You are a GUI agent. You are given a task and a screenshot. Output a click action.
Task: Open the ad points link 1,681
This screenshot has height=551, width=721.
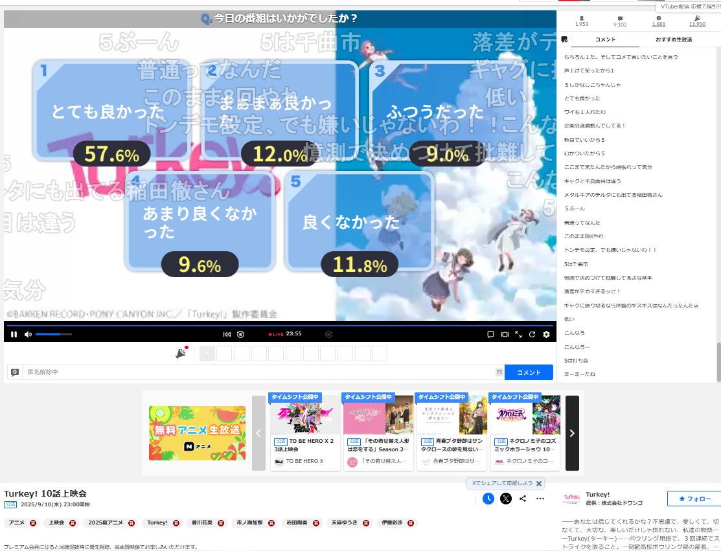point(658,21)
